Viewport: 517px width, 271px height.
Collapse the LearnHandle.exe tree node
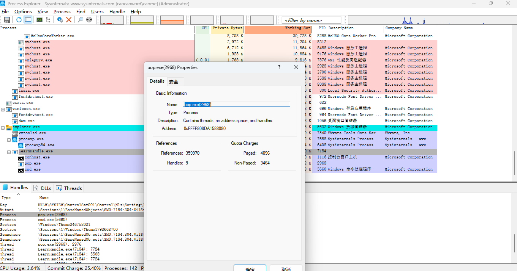[x=9, y=152]
